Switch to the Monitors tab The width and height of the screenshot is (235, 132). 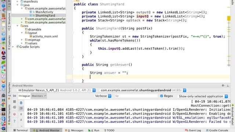39,96
